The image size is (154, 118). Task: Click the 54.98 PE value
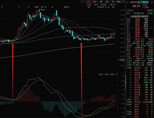150,61
